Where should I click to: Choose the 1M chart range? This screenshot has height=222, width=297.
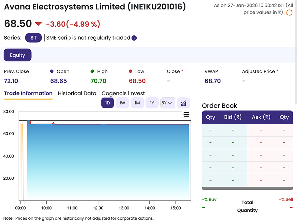(137, 103)
